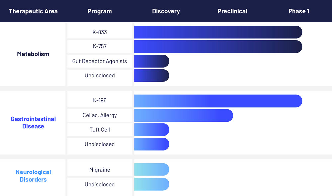Choose the Tuft Cell program label
The image size is (332, 196).
[100, 130]
